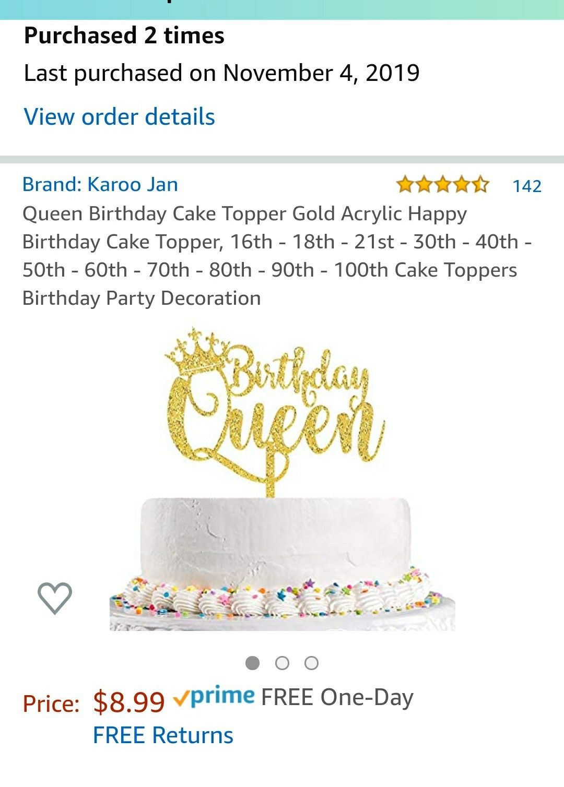Tap the Last purchased on November 4 text

[x=222, y=73]
